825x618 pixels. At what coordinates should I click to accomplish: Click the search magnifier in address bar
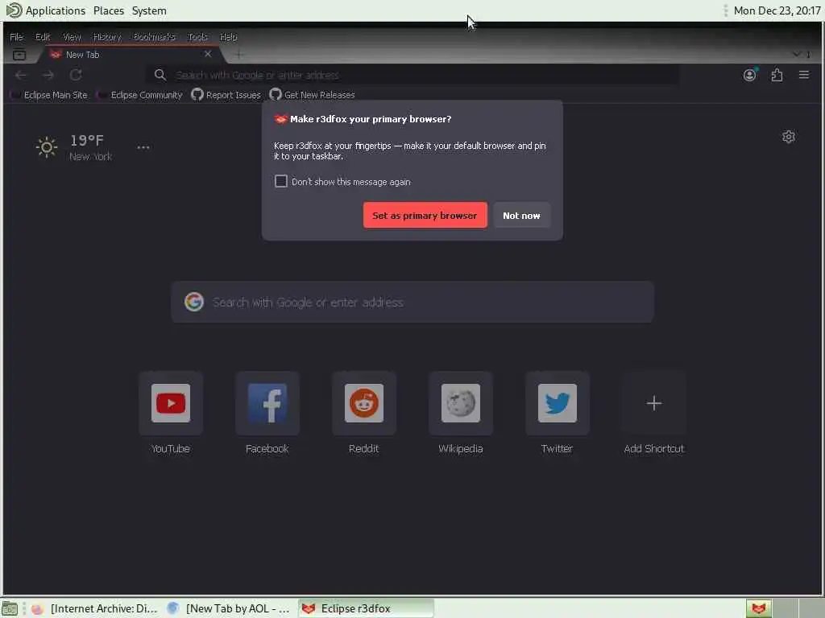coord(160,75)
